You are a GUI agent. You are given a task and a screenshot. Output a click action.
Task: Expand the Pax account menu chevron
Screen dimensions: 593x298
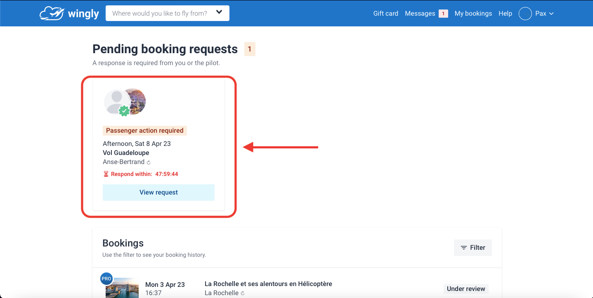click(x=551, y=14)
